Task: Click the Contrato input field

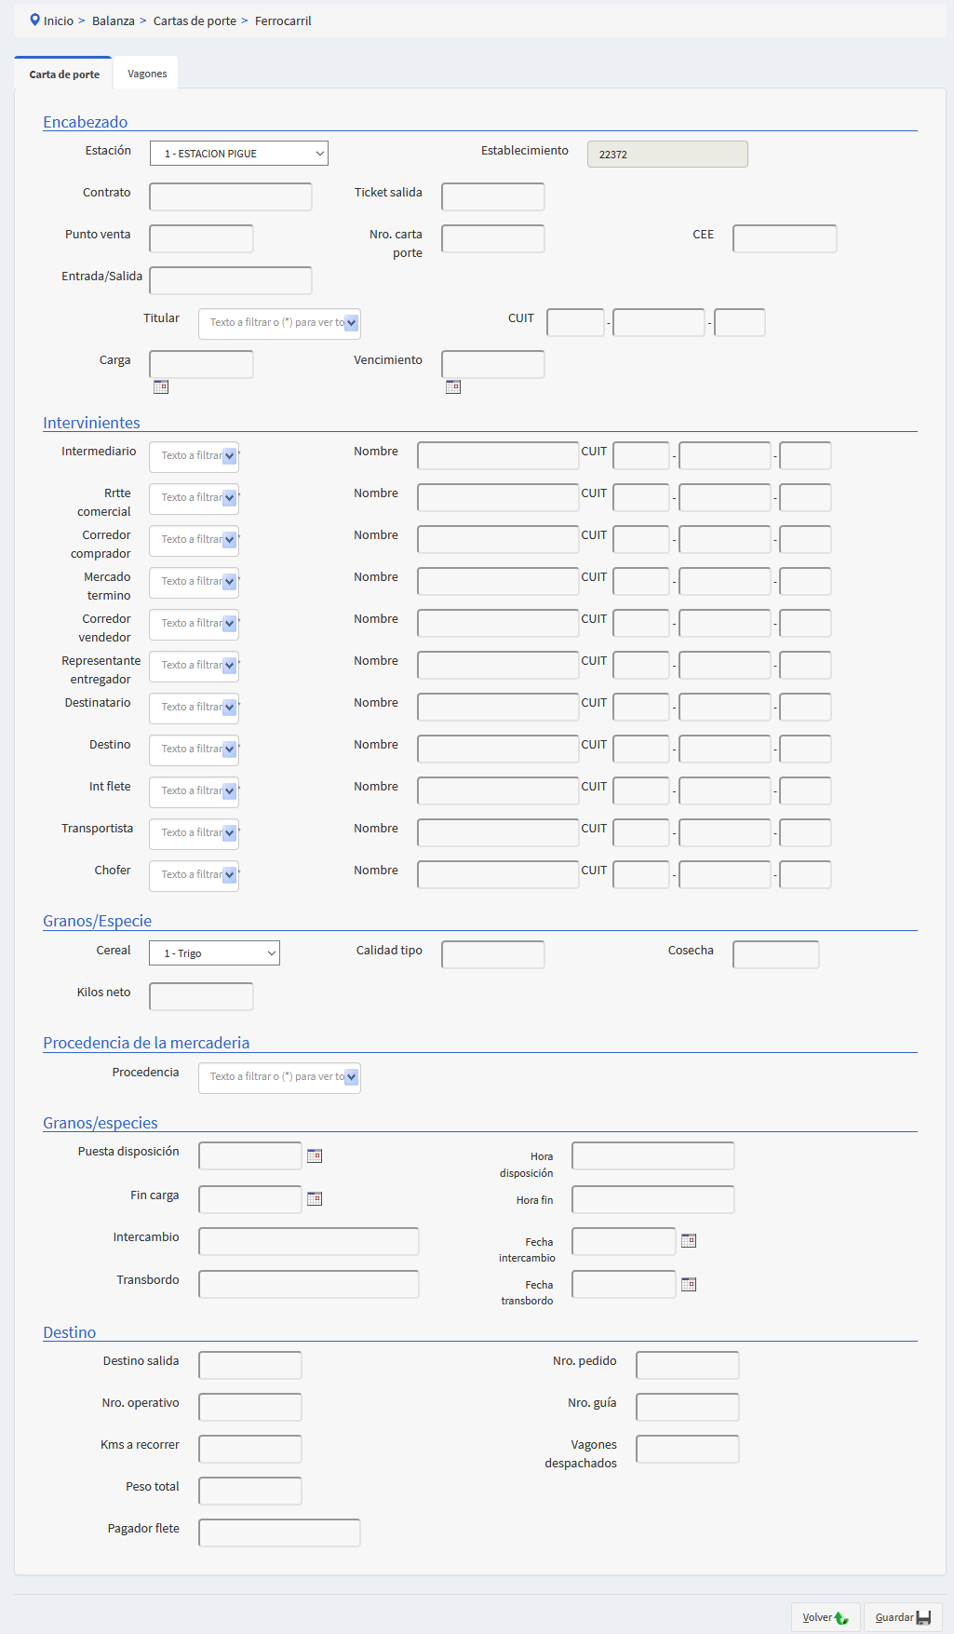Action: tap(231, 197)
